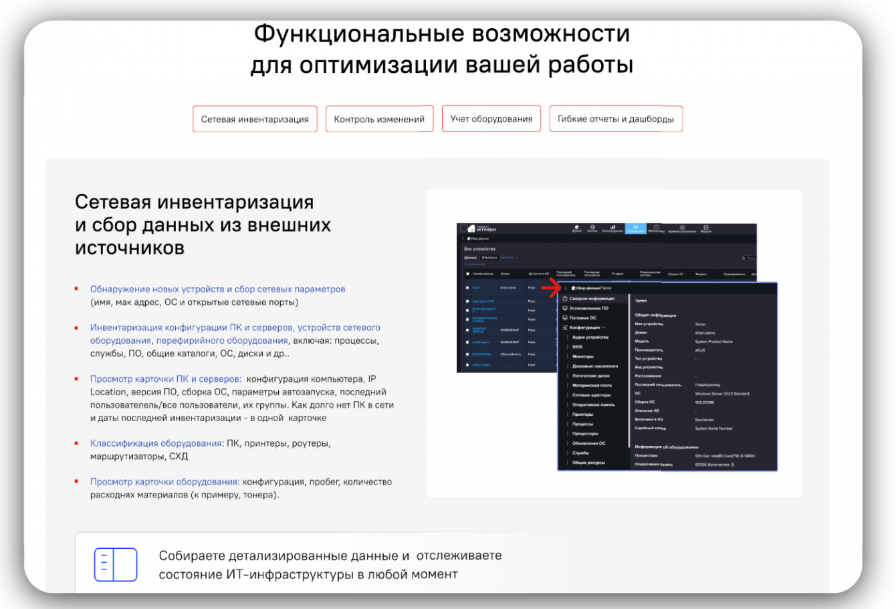Open the Модули grid icon
The width and height of the screenshot is (896, 609).
[706, 229]
